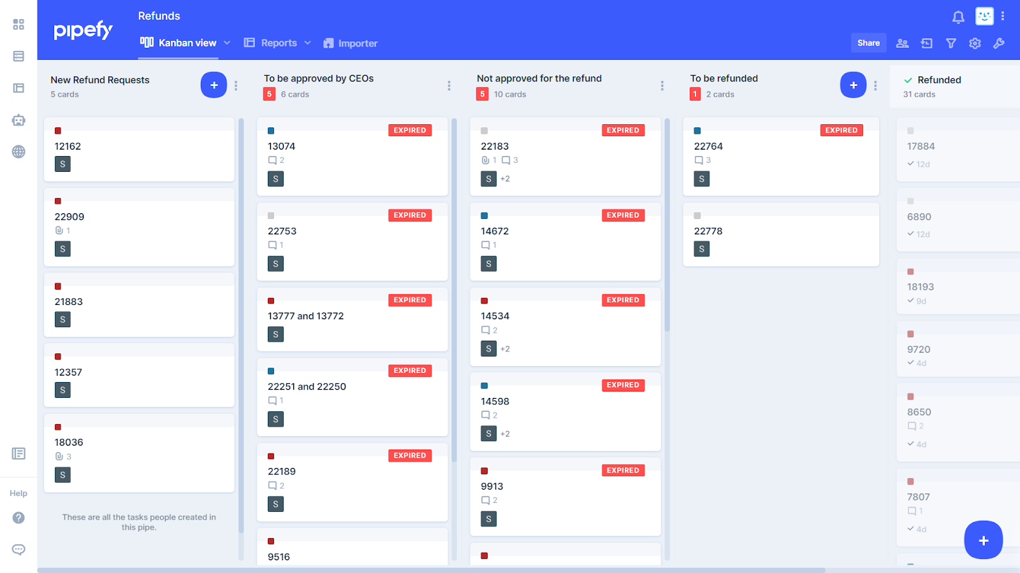Click comment icon on card 13074

click(272, 160)
